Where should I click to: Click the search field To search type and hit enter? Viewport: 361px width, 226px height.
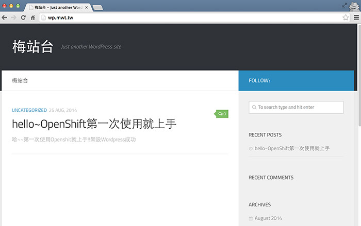coord(296,108)
